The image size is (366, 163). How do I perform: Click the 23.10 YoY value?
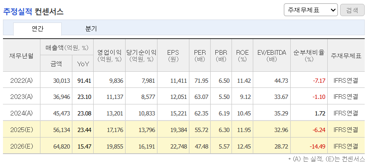(84, 97)
